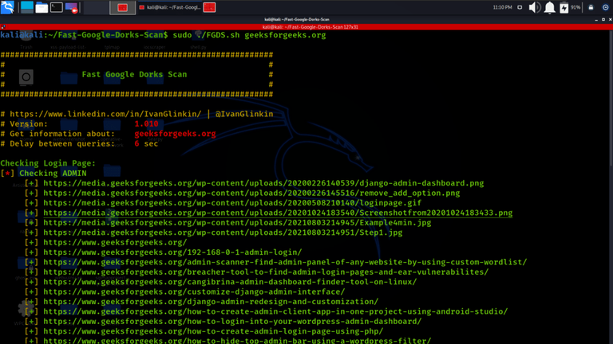Open the login-into-your-wordpress-admin-dashboard URL

[x=232, y=322]
